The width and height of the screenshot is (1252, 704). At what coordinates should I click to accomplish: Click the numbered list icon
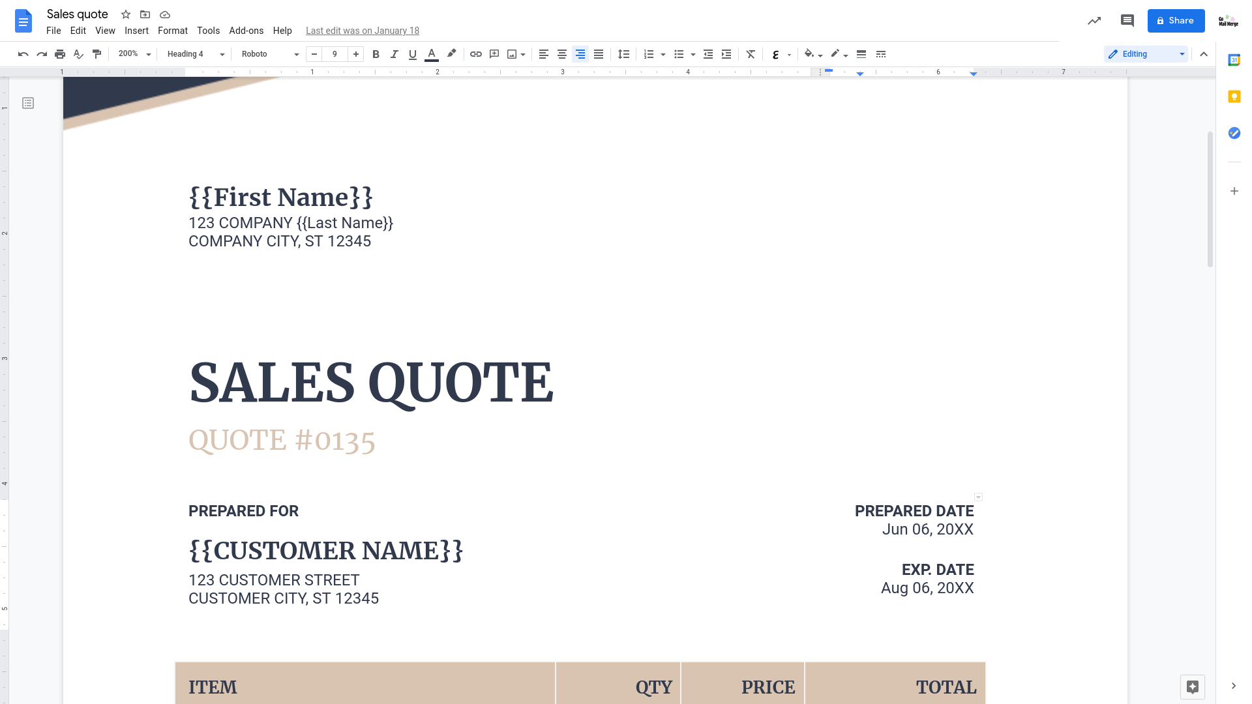[648, 53]
